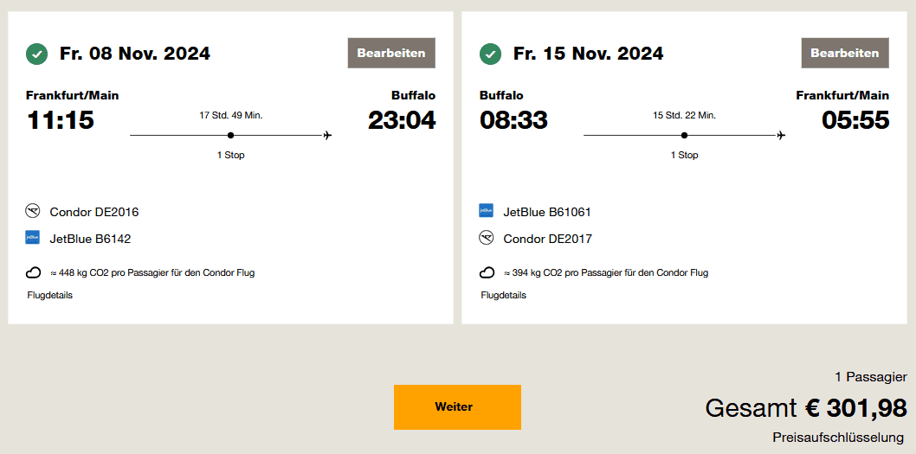Click green checkmark for 15 Nov. flight
The image size is (916, 454).
click(x=490, y=54)
